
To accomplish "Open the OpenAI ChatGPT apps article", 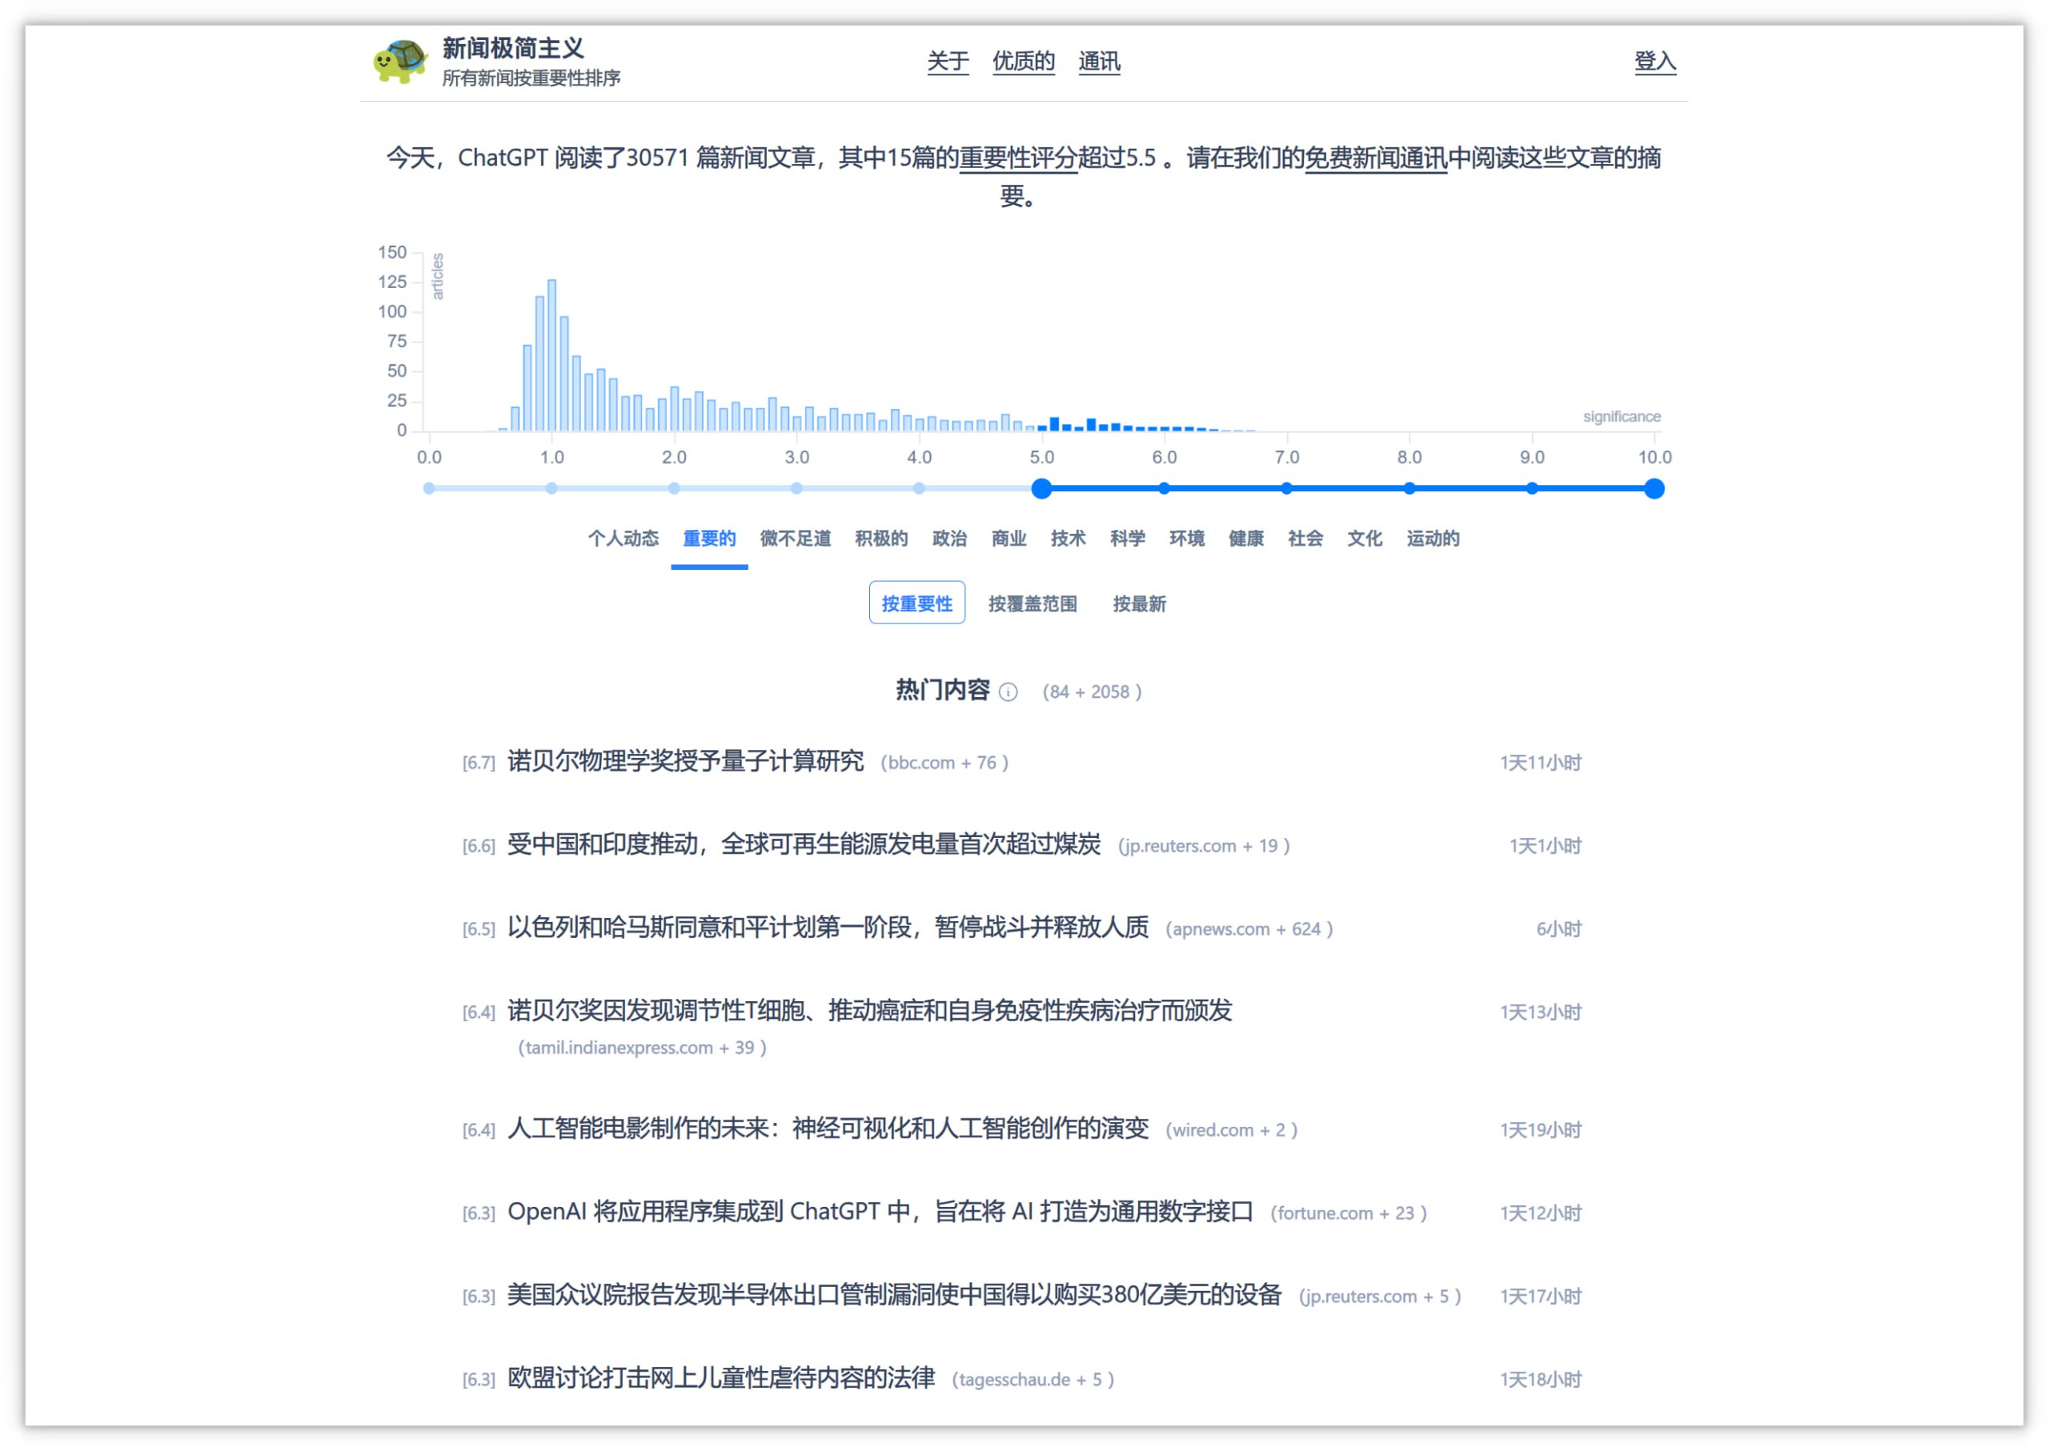I will pyautogui.click(x=880, y=1212).
